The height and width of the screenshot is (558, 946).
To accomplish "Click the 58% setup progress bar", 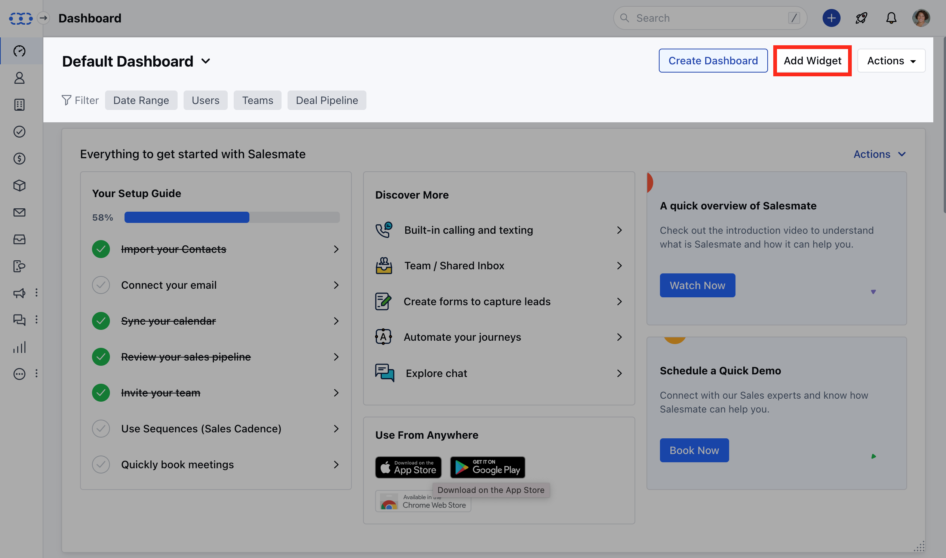I will pos(232,217).
